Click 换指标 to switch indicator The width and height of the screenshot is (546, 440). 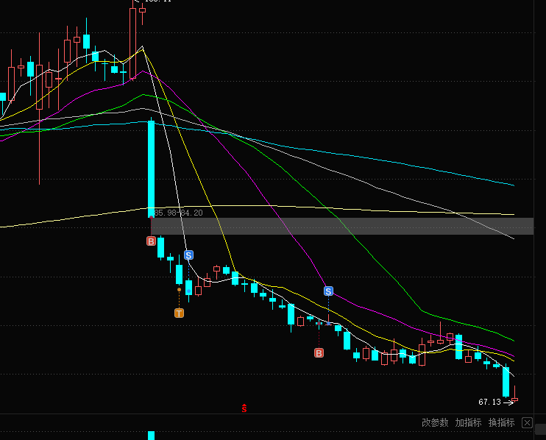coord(501,422)
